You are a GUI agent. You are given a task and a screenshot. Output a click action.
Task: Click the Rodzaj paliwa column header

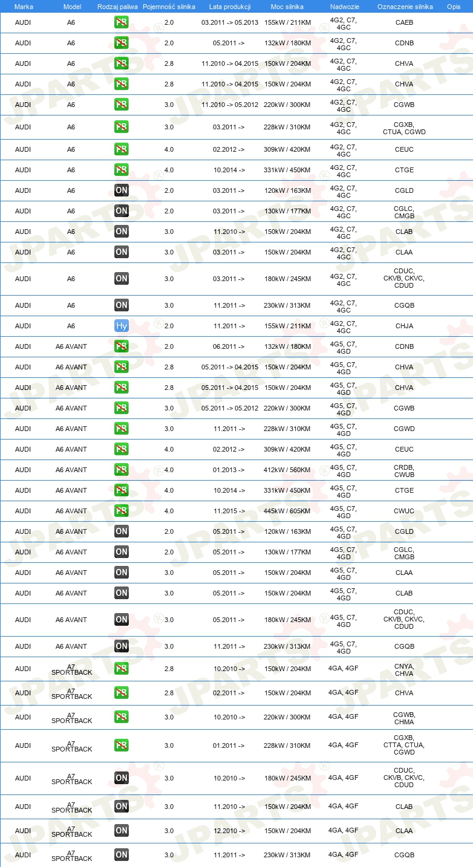(117, 6)
